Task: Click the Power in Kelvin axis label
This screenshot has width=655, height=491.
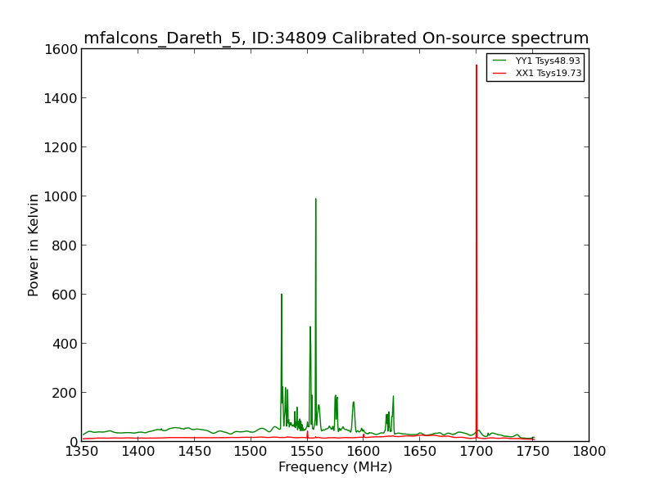Action: tap(33, 245)
